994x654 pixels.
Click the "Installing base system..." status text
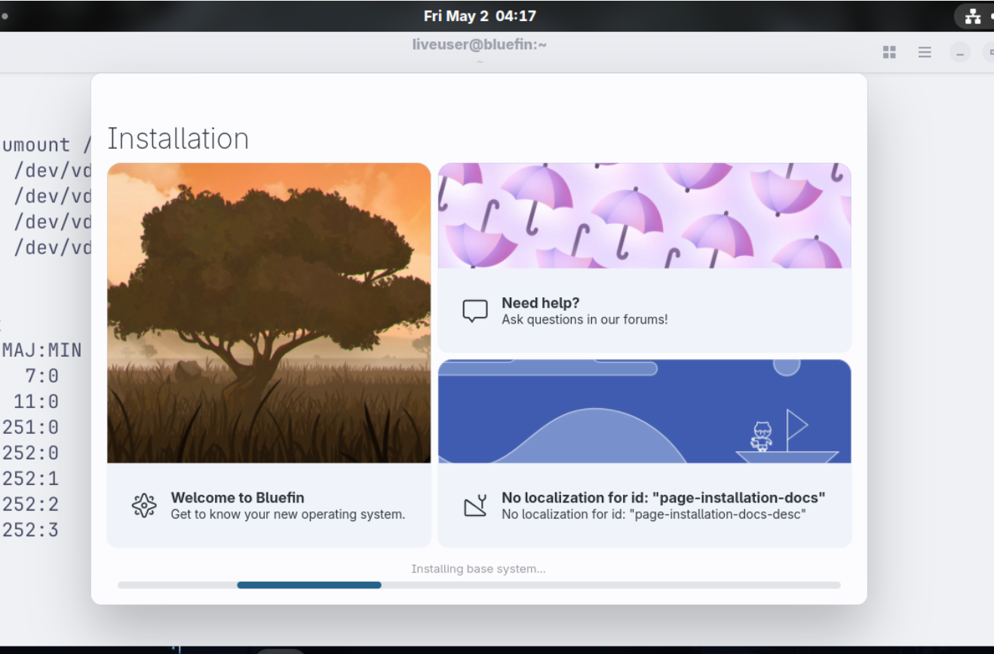point(479,569)
